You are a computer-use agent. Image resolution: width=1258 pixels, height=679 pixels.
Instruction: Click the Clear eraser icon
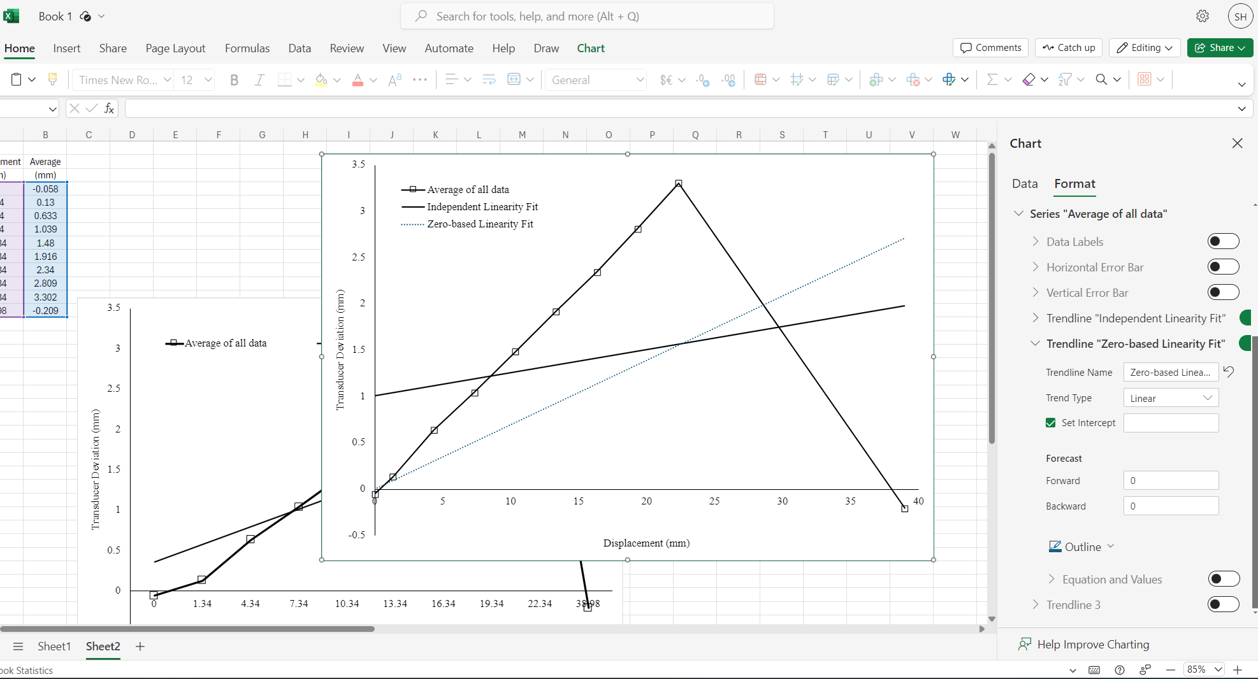[x=1029, y=80]
